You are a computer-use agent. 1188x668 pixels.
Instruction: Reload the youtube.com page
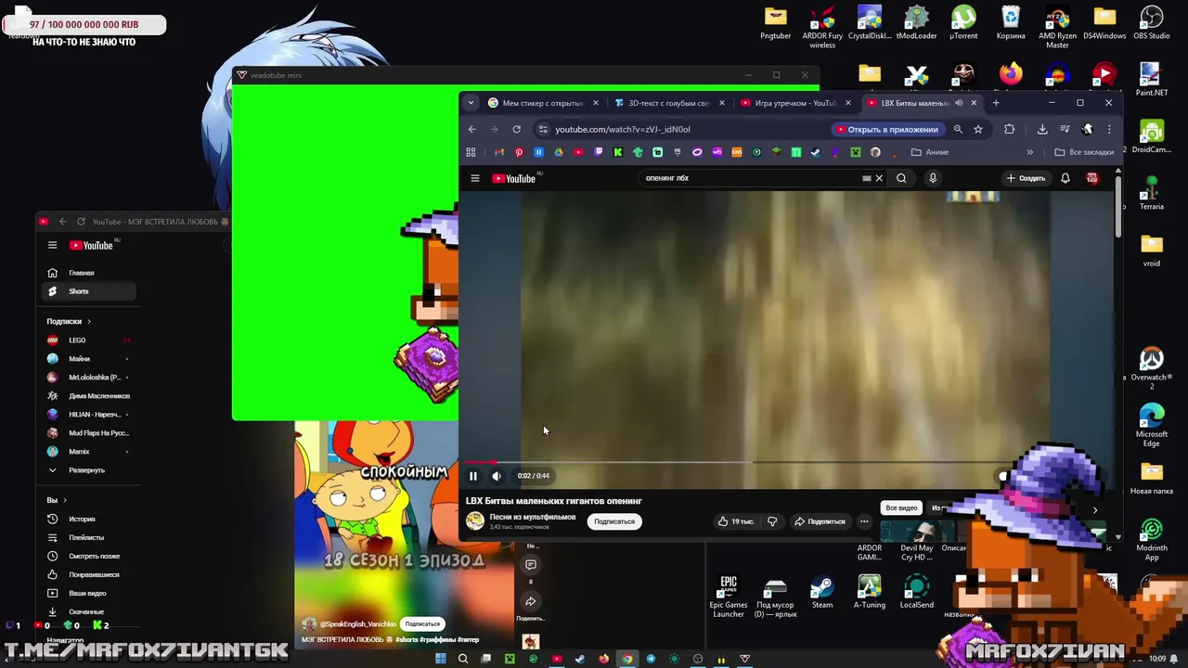(x=516, y=129)
